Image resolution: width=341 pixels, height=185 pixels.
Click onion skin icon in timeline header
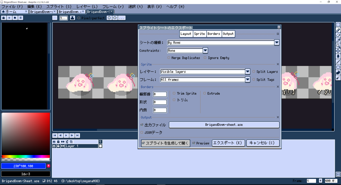click(x=71, y=142)
